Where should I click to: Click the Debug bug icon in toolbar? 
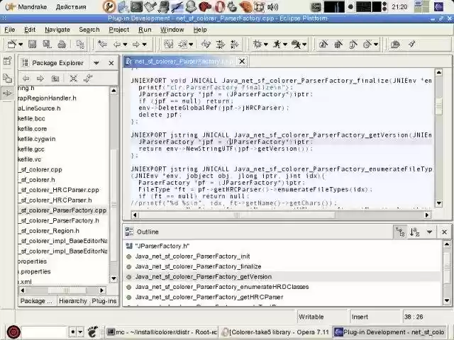click(257, 44)
